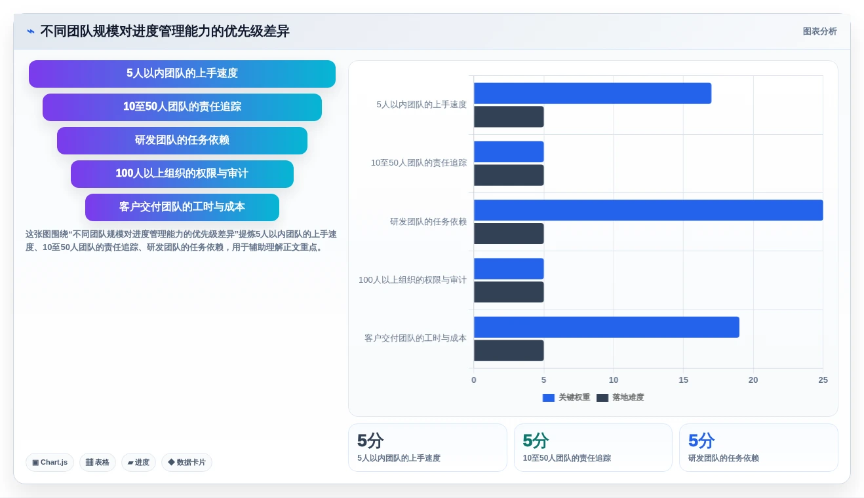Click the blue bar for 研发团队的任务依赖
This screenshot has width=864, height=498.
[x=648, y=210]
